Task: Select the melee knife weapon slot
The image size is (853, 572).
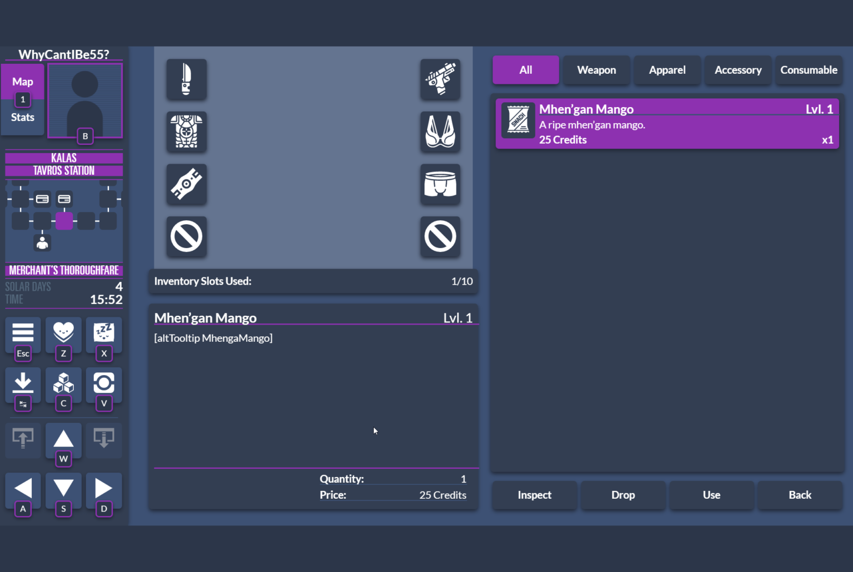Action: coord(187,79)
